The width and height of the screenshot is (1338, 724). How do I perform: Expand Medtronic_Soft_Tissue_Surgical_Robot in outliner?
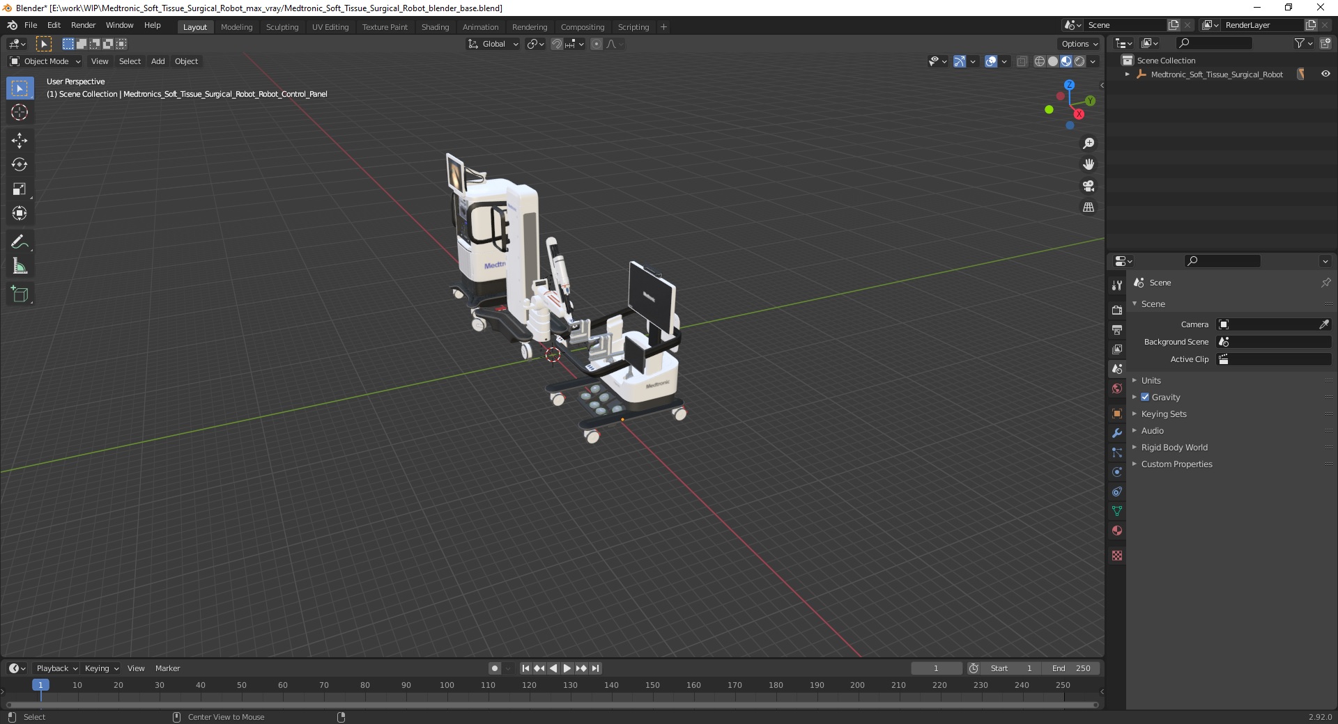[x=1128, y=74]
